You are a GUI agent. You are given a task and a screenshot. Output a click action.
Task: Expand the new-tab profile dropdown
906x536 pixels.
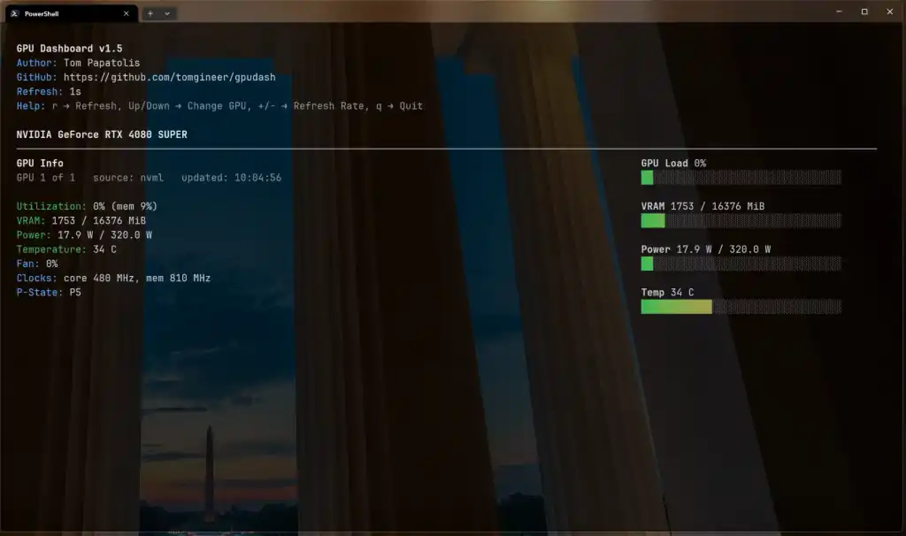pyautogui.click(x=167, y=14)
